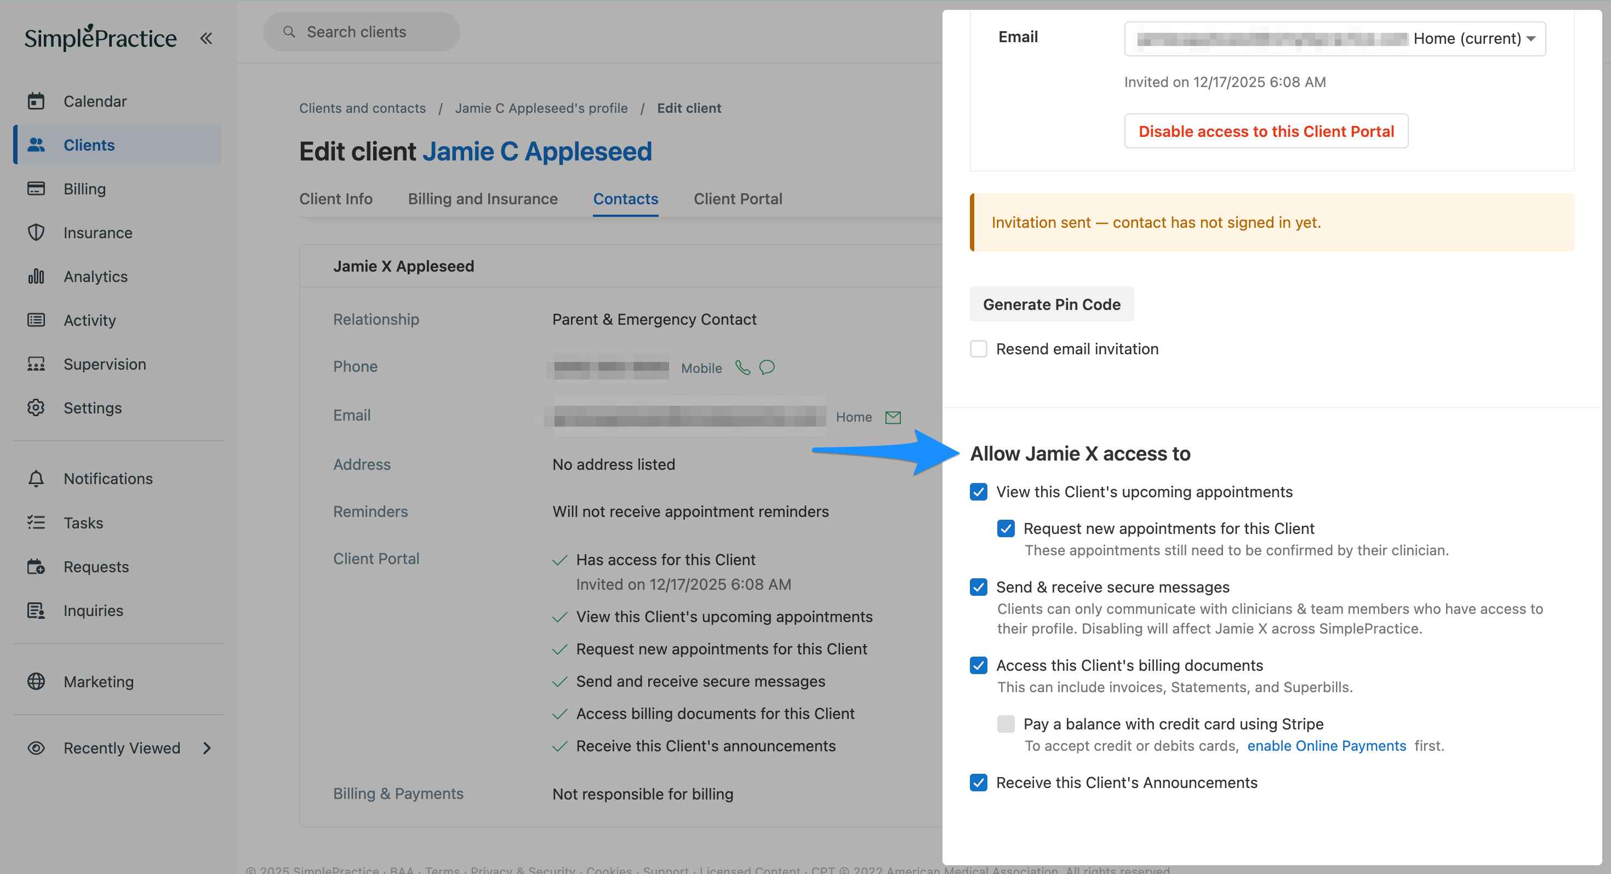1611x874 pixels.
Task: Open the Billing and Insurance tab
Action: pos(482,199)
